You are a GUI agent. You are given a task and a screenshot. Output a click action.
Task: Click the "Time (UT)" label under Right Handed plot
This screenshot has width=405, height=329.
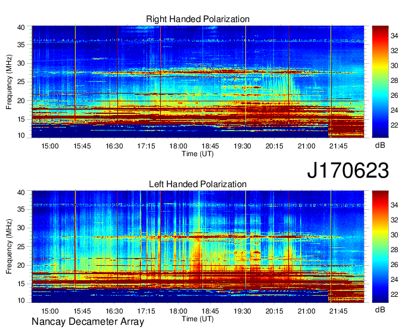[198, 154]
